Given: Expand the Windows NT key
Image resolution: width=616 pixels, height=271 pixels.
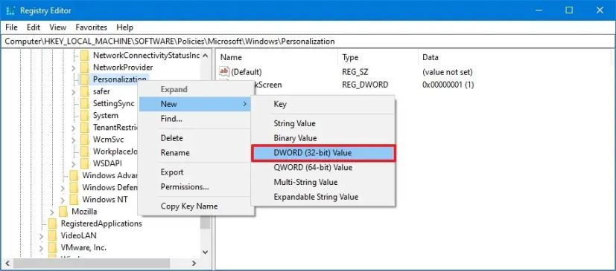Looking at the screenshot, I should pyautogui.click(x=63, y=200).
